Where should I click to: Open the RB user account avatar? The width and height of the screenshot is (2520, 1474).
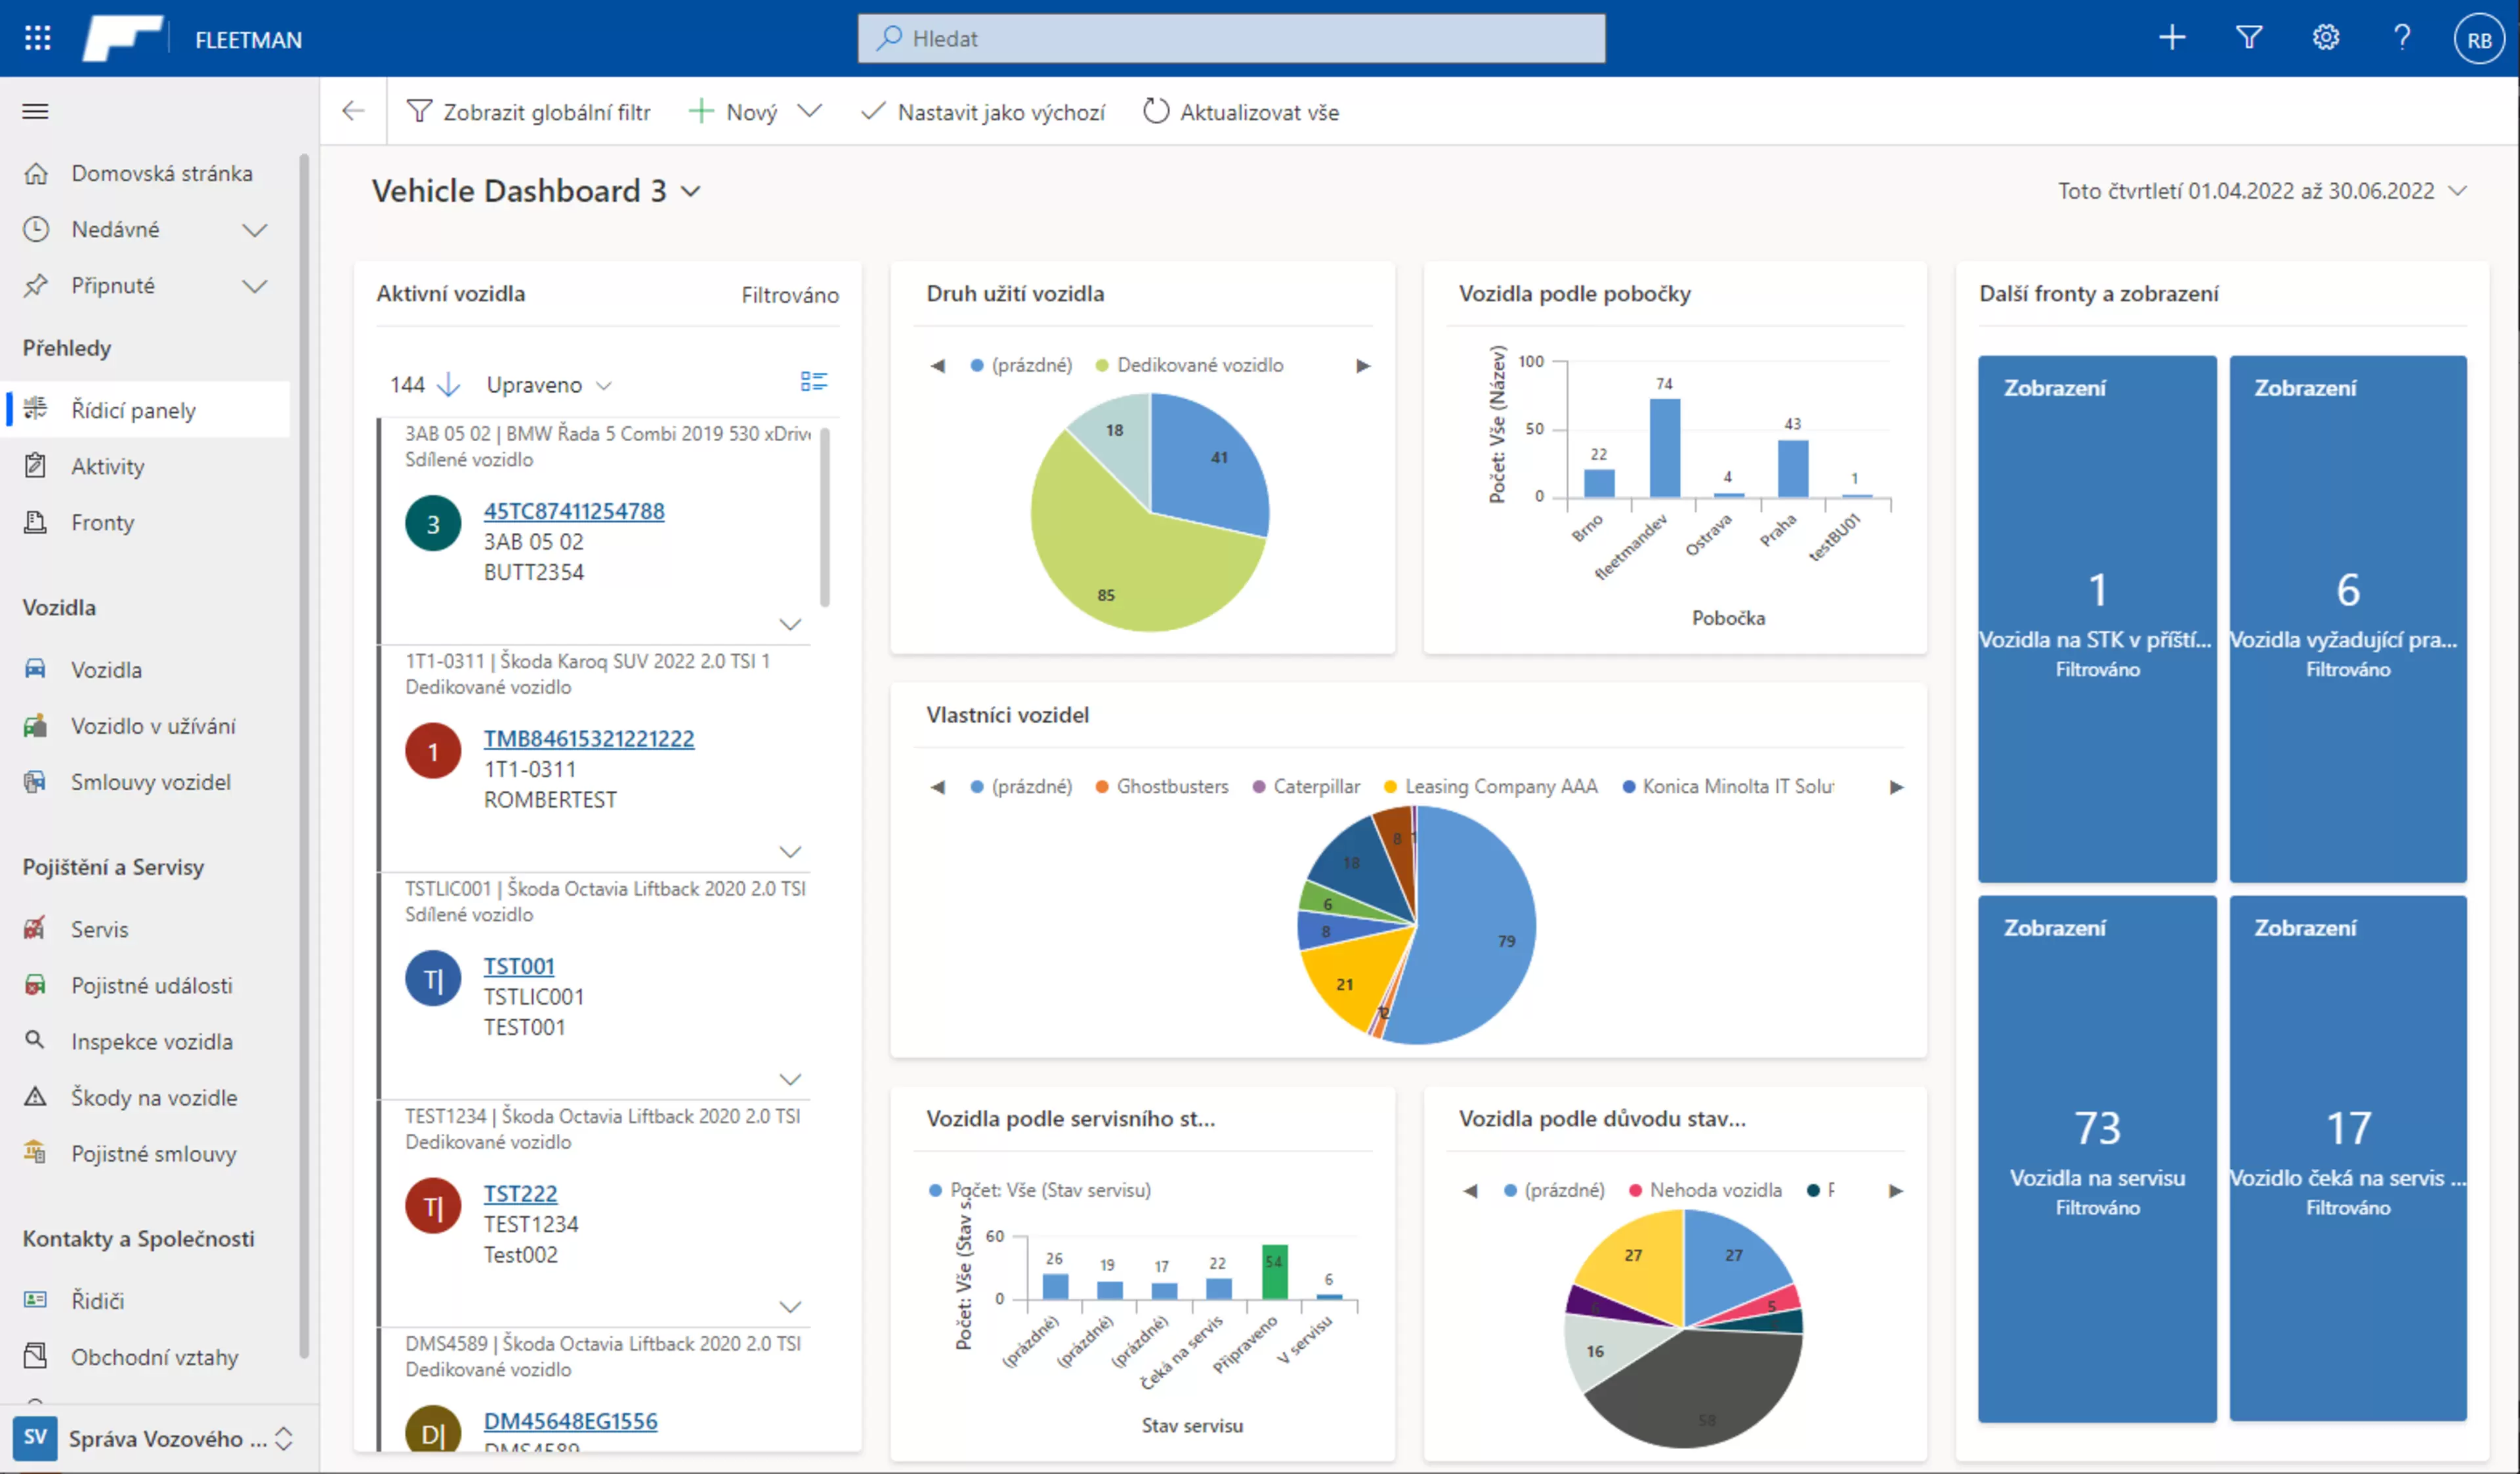2479,39
